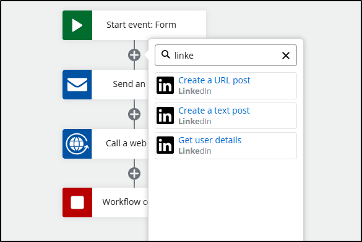Viewport: 362px width, 242px height.
Task: Click the plus connector above Workflow complete
Action: (134, 173)
